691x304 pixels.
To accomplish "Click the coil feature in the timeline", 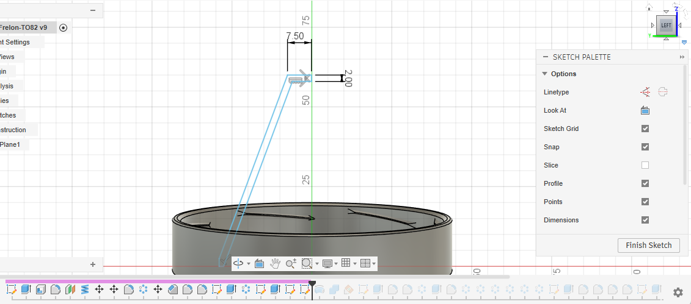I will point(85,289).
